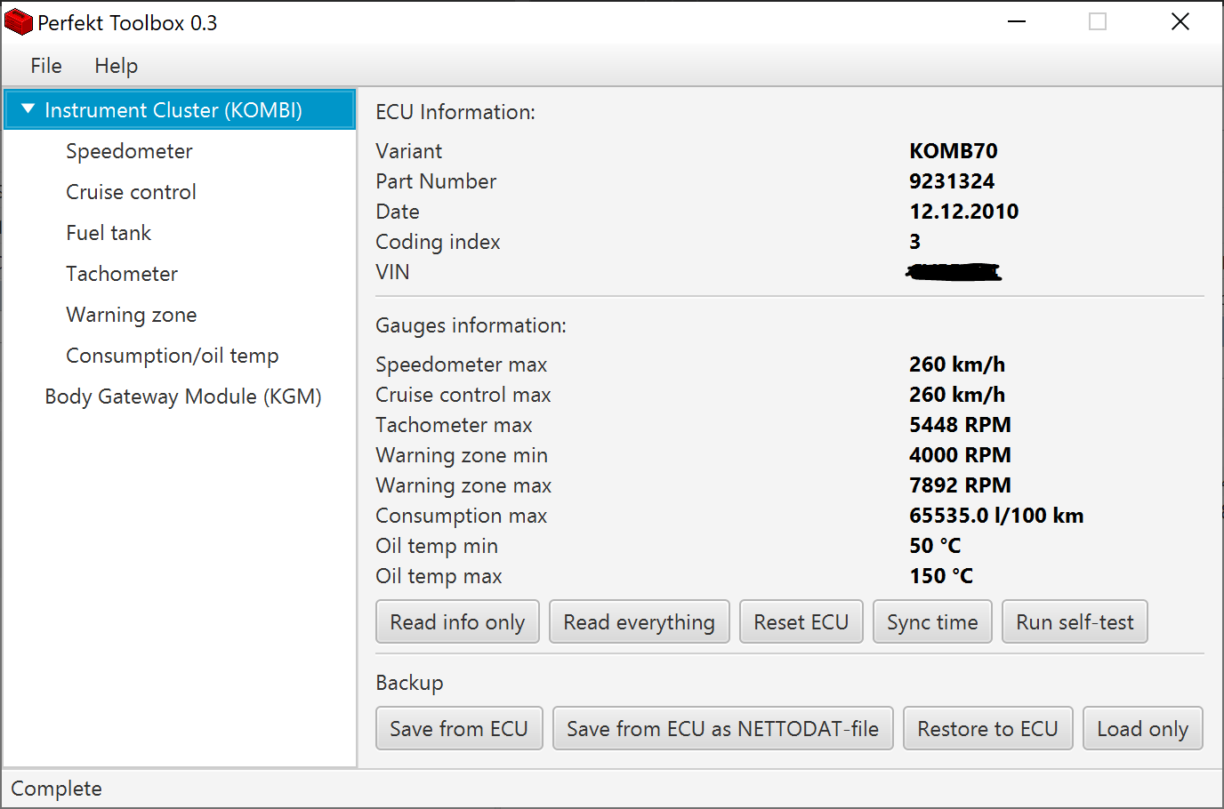This screenshot has width=1224, height=809.
Task: Click the Oil temp max value 150 °C
Action: 941,576
